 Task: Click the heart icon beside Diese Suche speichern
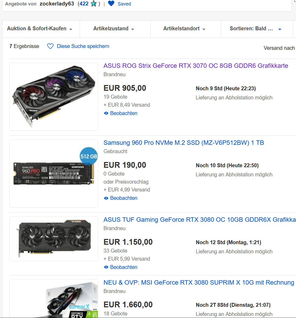click(50, 46)
